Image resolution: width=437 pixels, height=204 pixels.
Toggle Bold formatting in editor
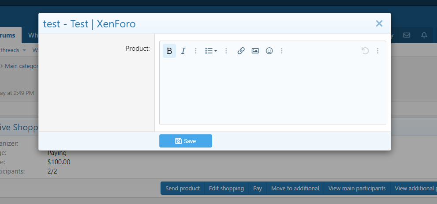click(169, 51)
